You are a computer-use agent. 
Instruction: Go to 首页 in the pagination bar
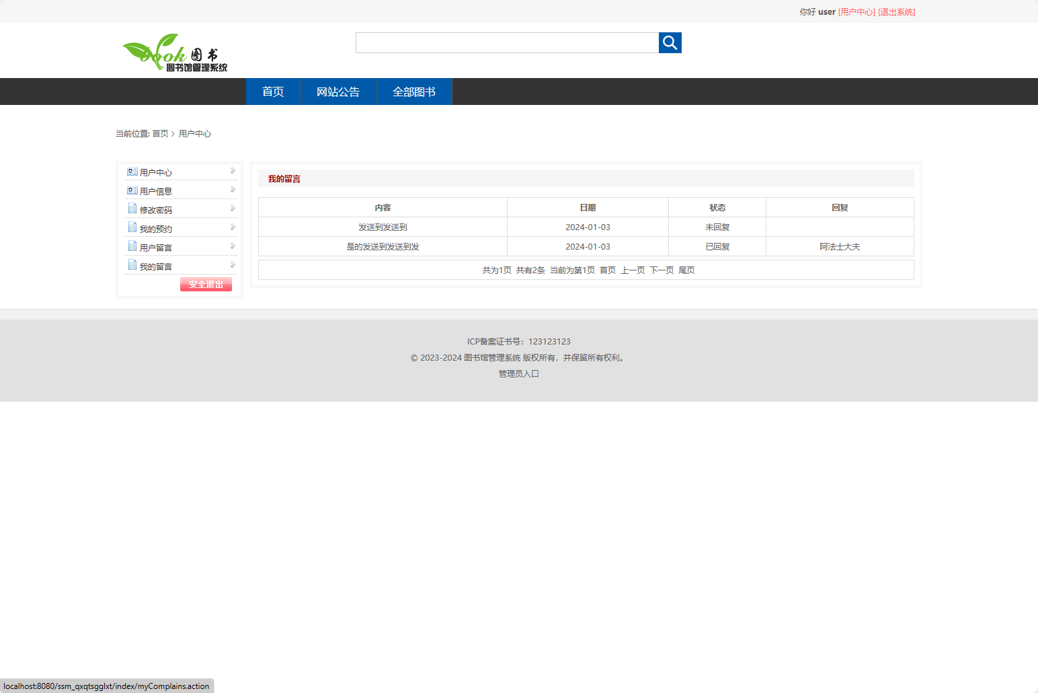[x=608, y=270]
